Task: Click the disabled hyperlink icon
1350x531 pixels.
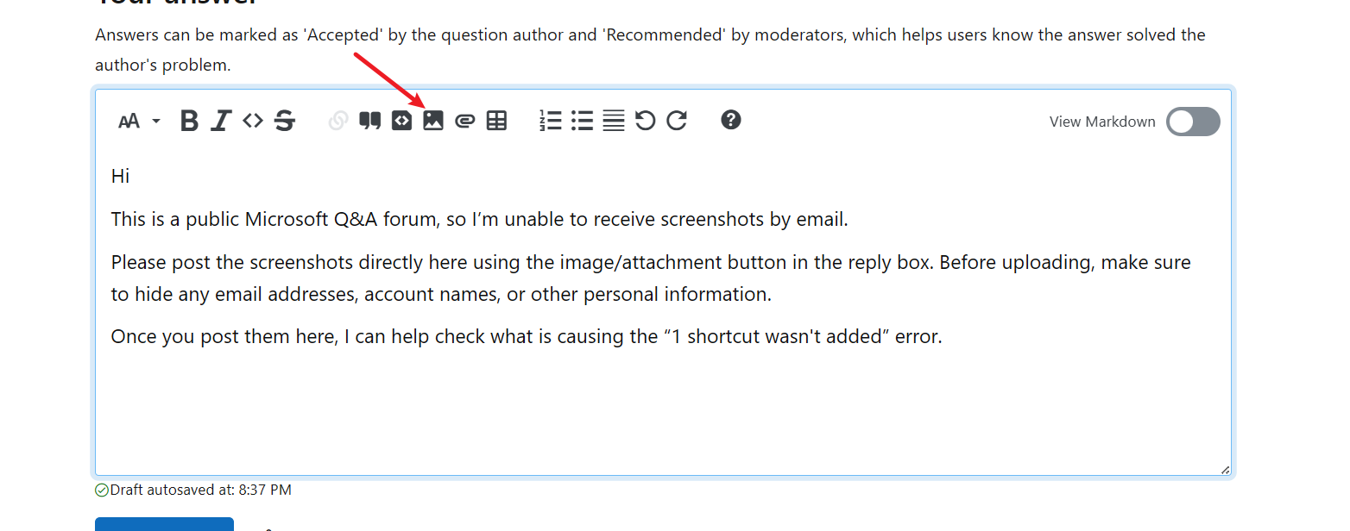Action: [x=338, y=121]
